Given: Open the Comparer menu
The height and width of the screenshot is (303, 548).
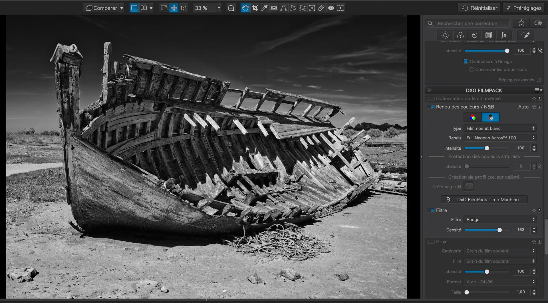Looking at the screenshot, I should coord(104,8).
